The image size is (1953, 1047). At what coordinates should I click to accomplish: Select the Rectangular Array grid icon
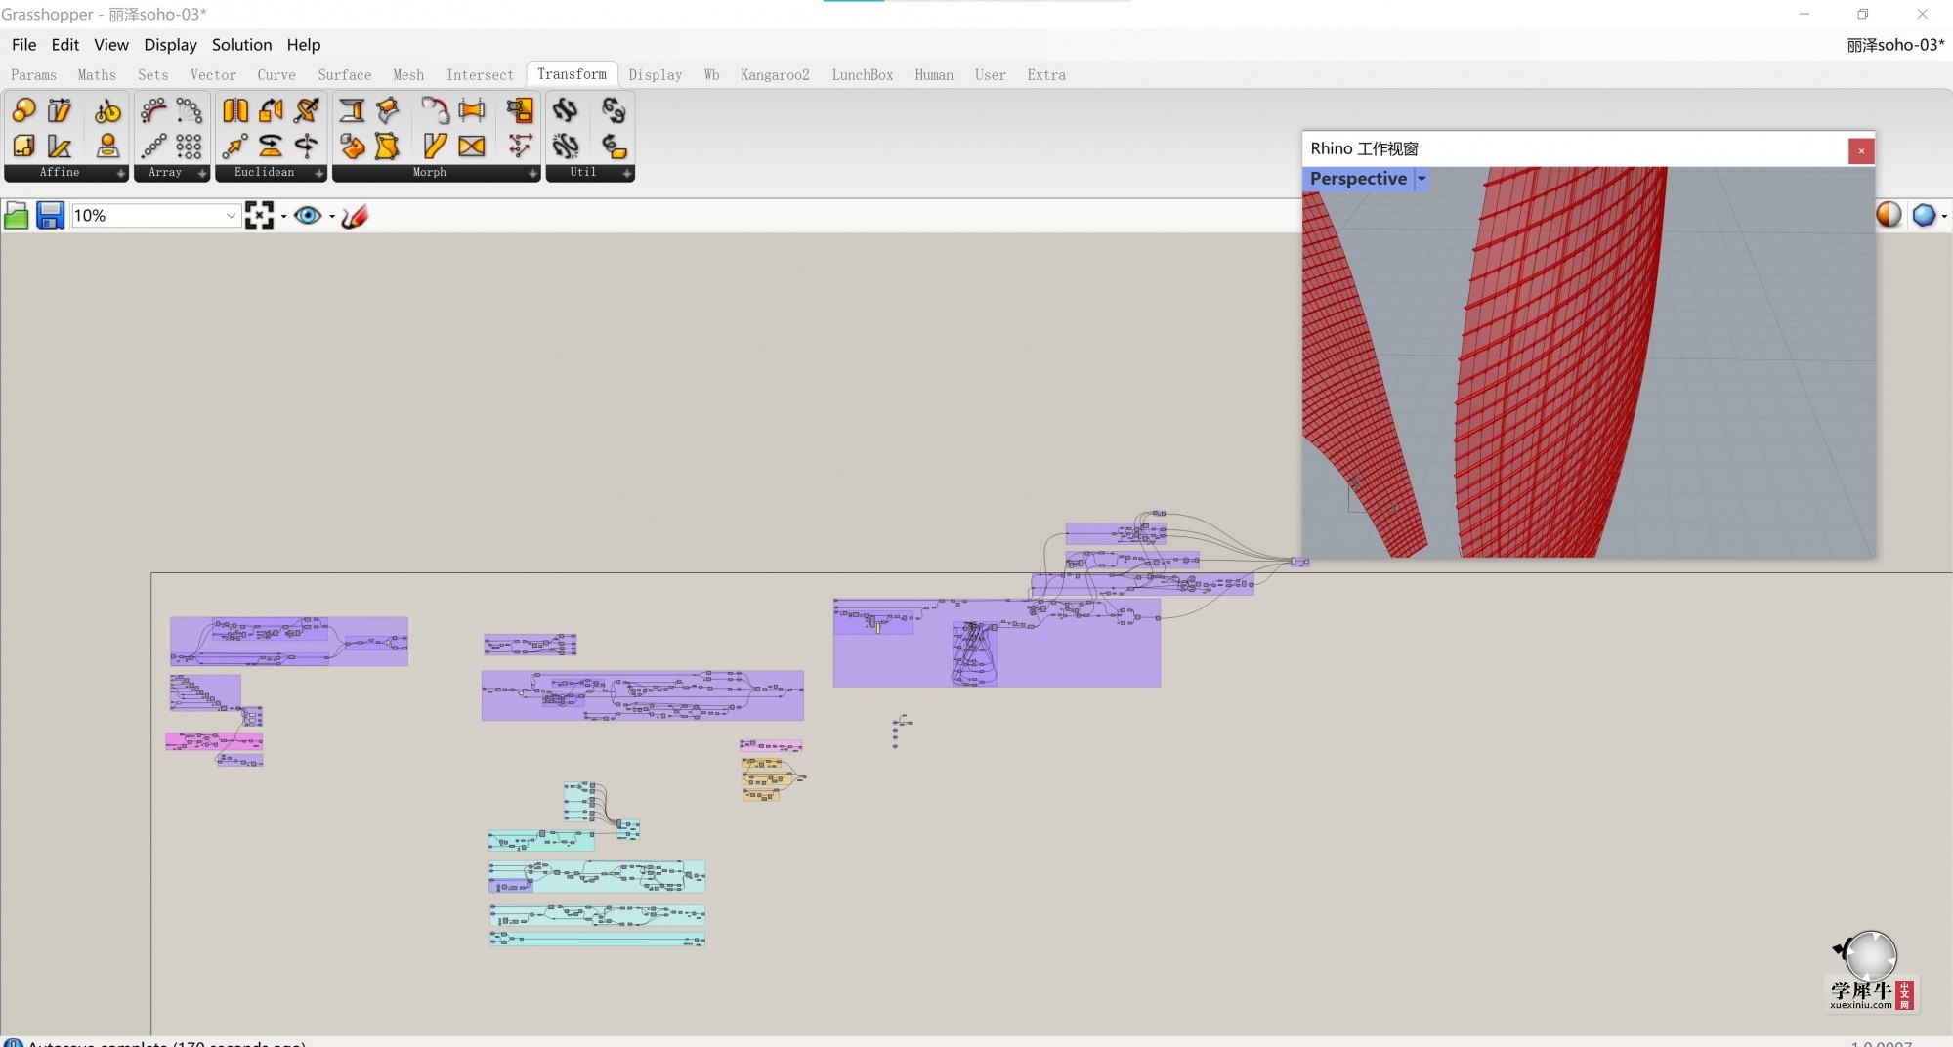189,147
